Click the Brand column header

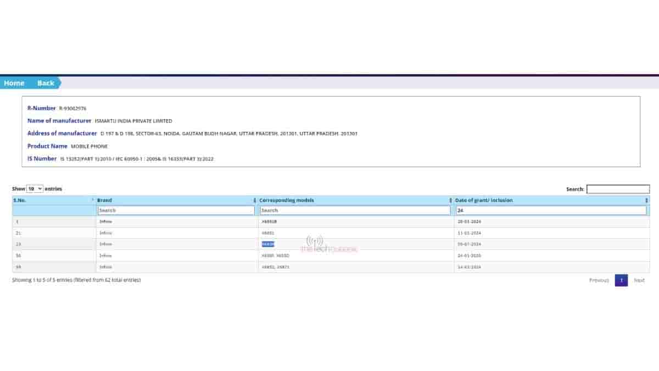[104, 200]
